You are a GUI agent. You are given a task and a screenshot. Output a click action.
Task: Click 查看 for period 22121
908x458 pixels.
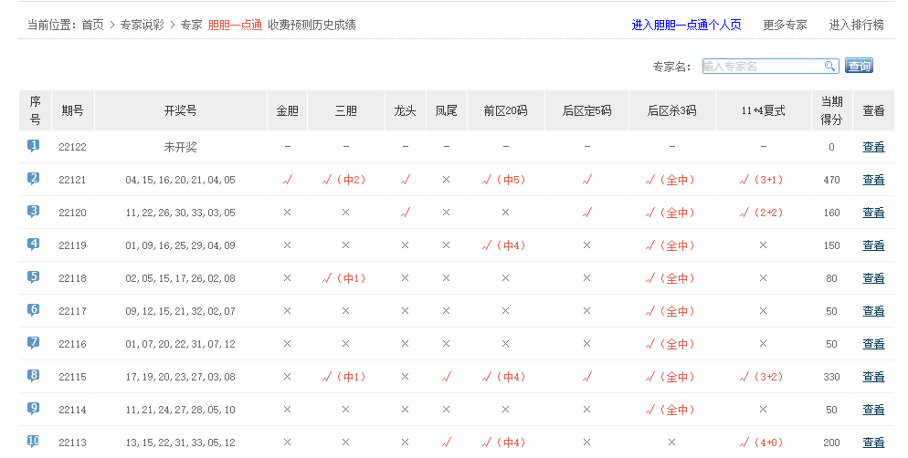pos(873,180)
